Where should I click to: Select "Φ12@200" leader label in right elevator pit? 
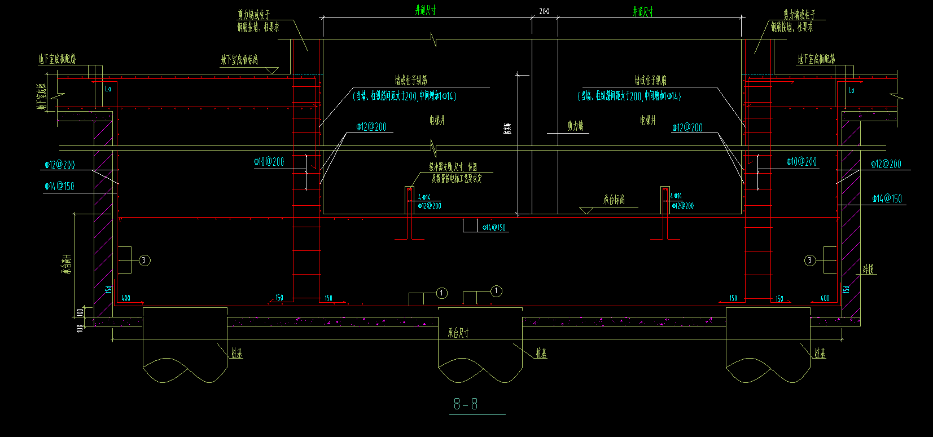click(x=687, y=128)
